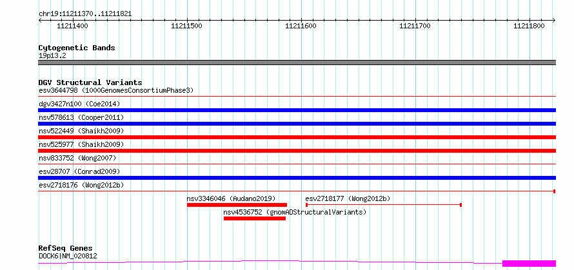Click the blue esv28707 variant bar

[x=297, y=178]
